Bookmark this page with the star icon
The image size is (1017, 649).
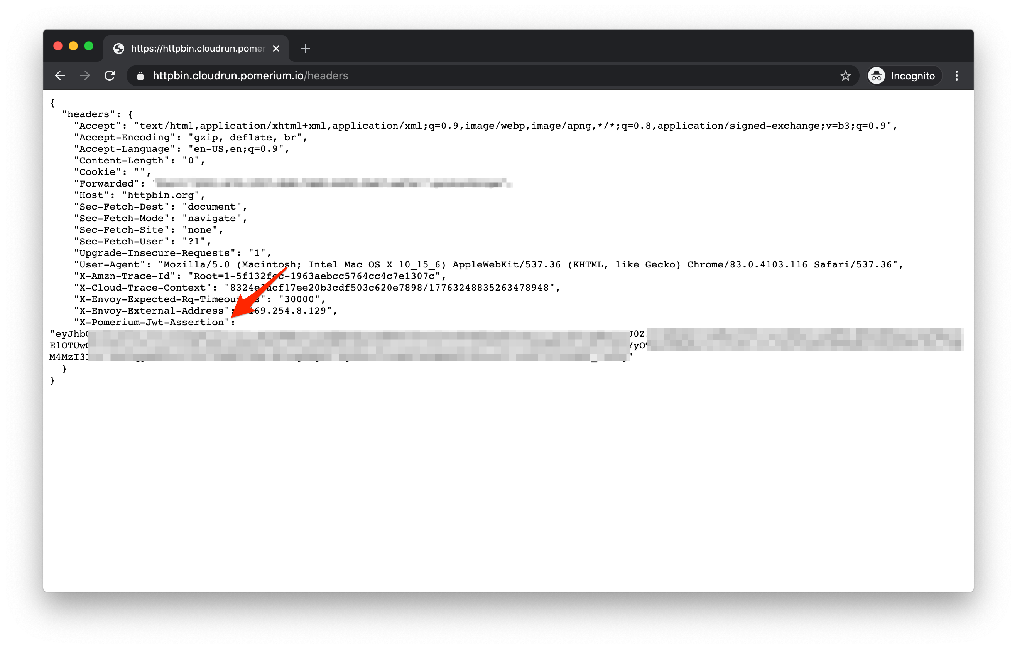[845, 76]
